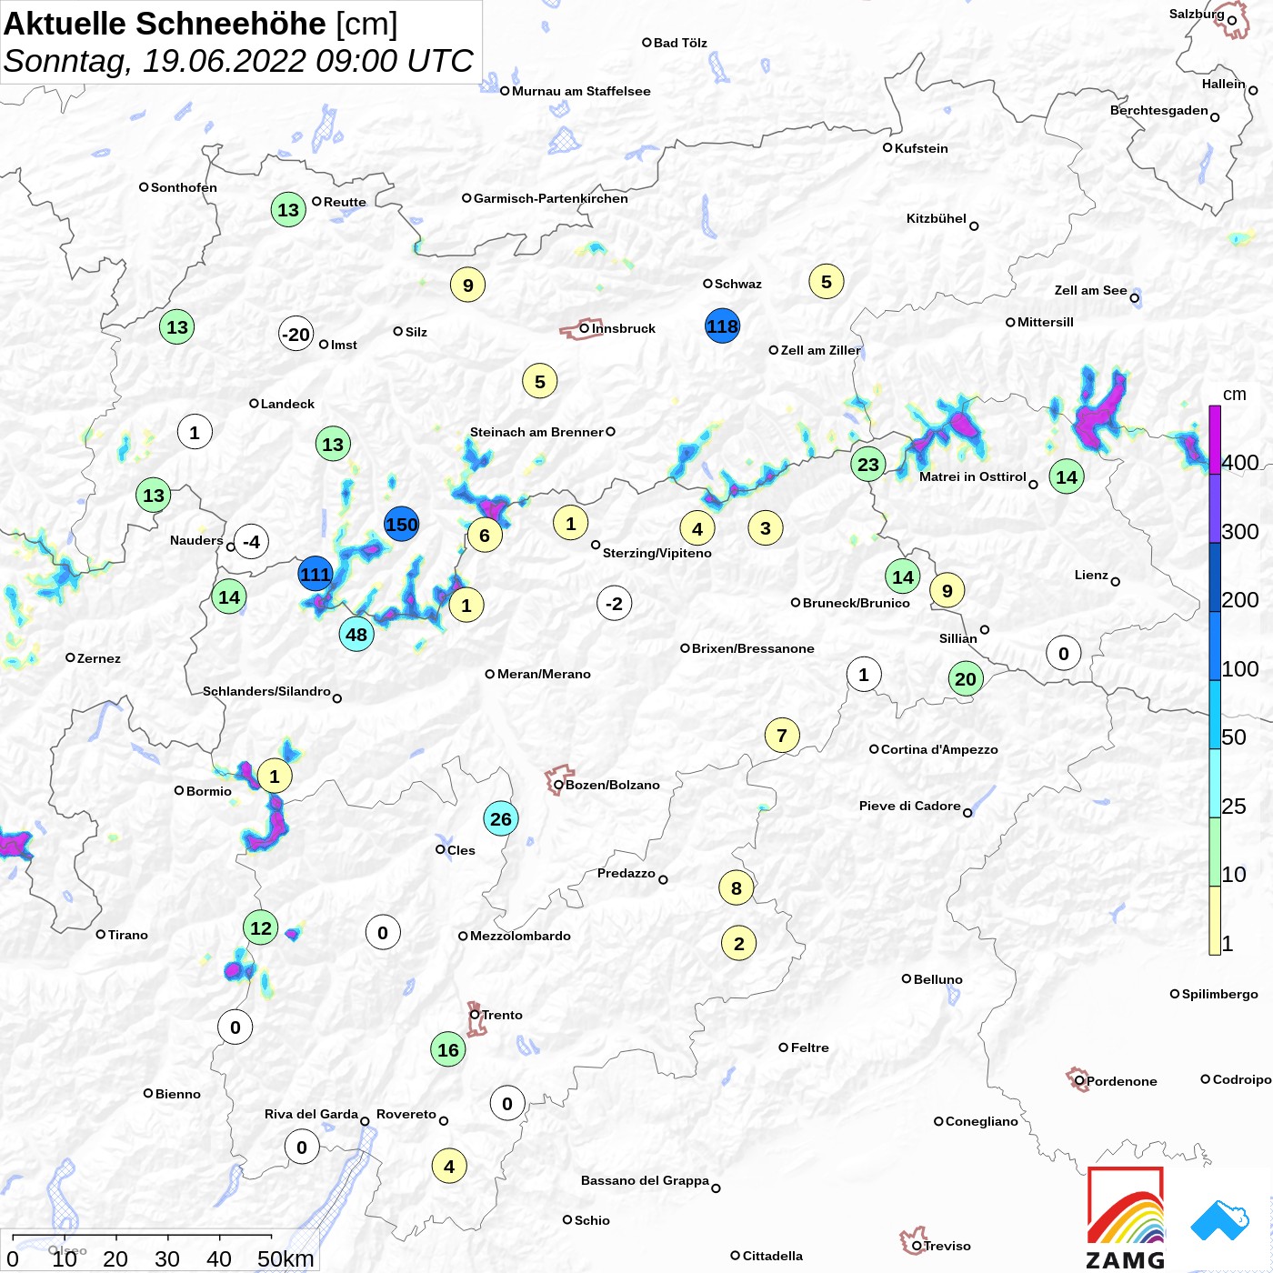This screenshot has height=1273, width=1273.
Task: Click the Schlanders/Silandro label
Action: coord(266,691)
